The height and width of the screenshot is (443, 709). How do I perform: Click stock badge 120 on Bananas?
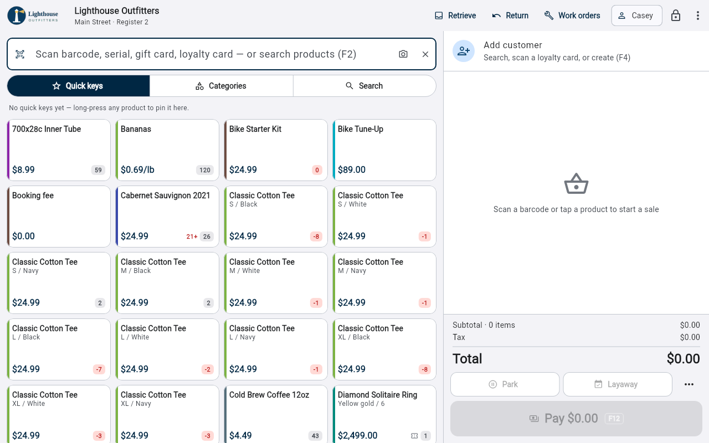pyautogui.click(x=205, y=170)
